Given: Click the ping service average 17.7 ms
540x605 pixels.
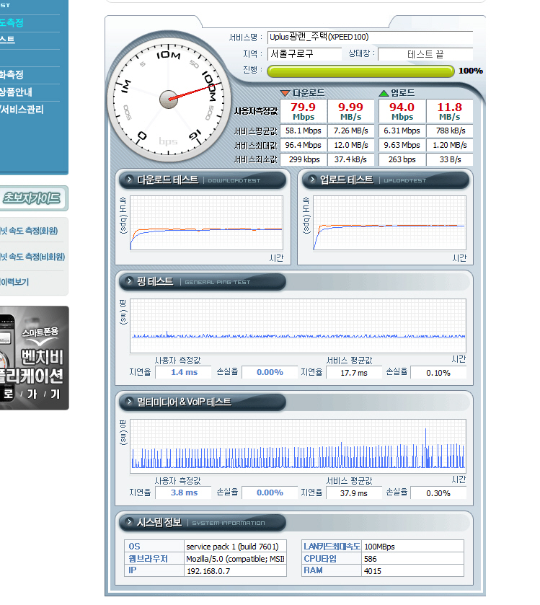Looking at the screenshot, I should pyautogui.click(x=354, y=373).
